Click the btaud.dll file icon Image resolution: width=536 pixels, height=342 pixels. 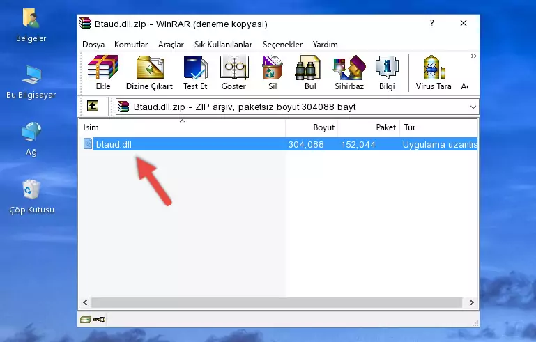(x=88, y=144)
